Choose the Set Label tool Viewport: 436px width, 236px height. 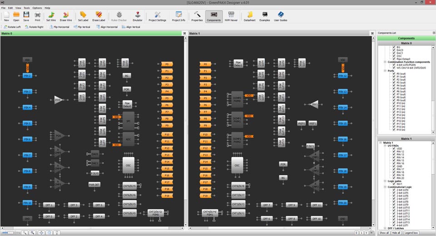click(x=83, y=16)
